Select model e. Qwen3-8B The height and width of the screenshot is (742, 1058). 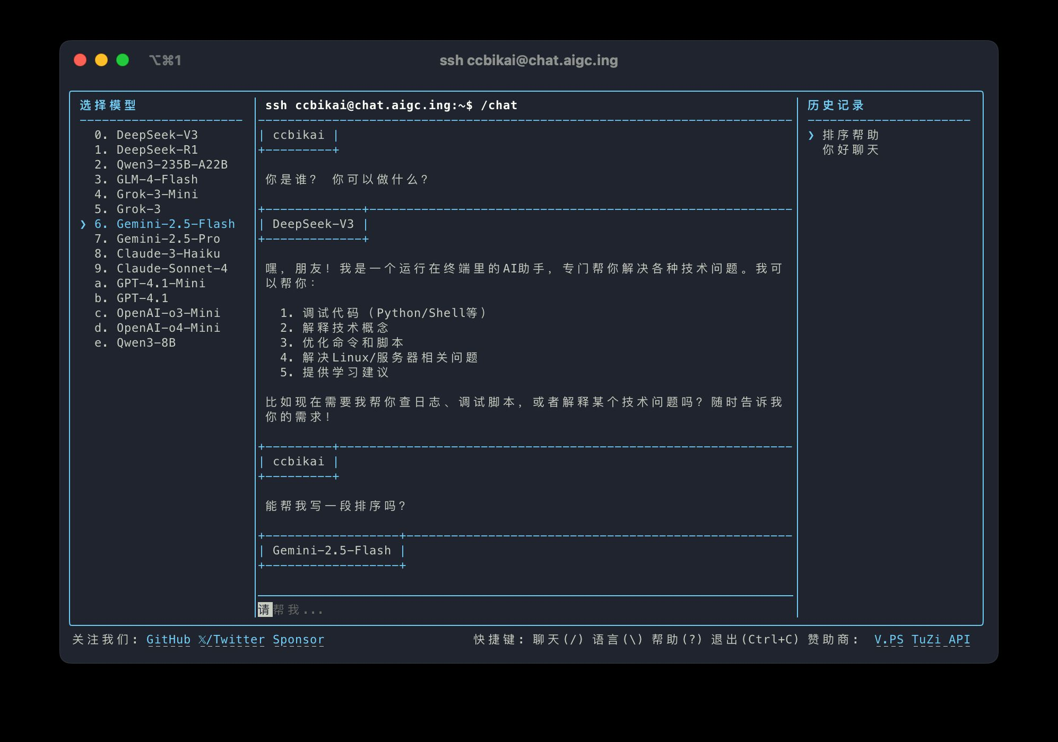pyautogui.click(x=135, y=342)
